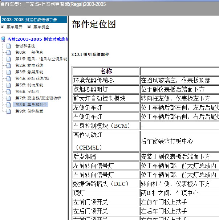This screenshot has height=220, width=219.
Task: Click table cell 前大灯自动控制模块
Action: click(x=106, y=98)
